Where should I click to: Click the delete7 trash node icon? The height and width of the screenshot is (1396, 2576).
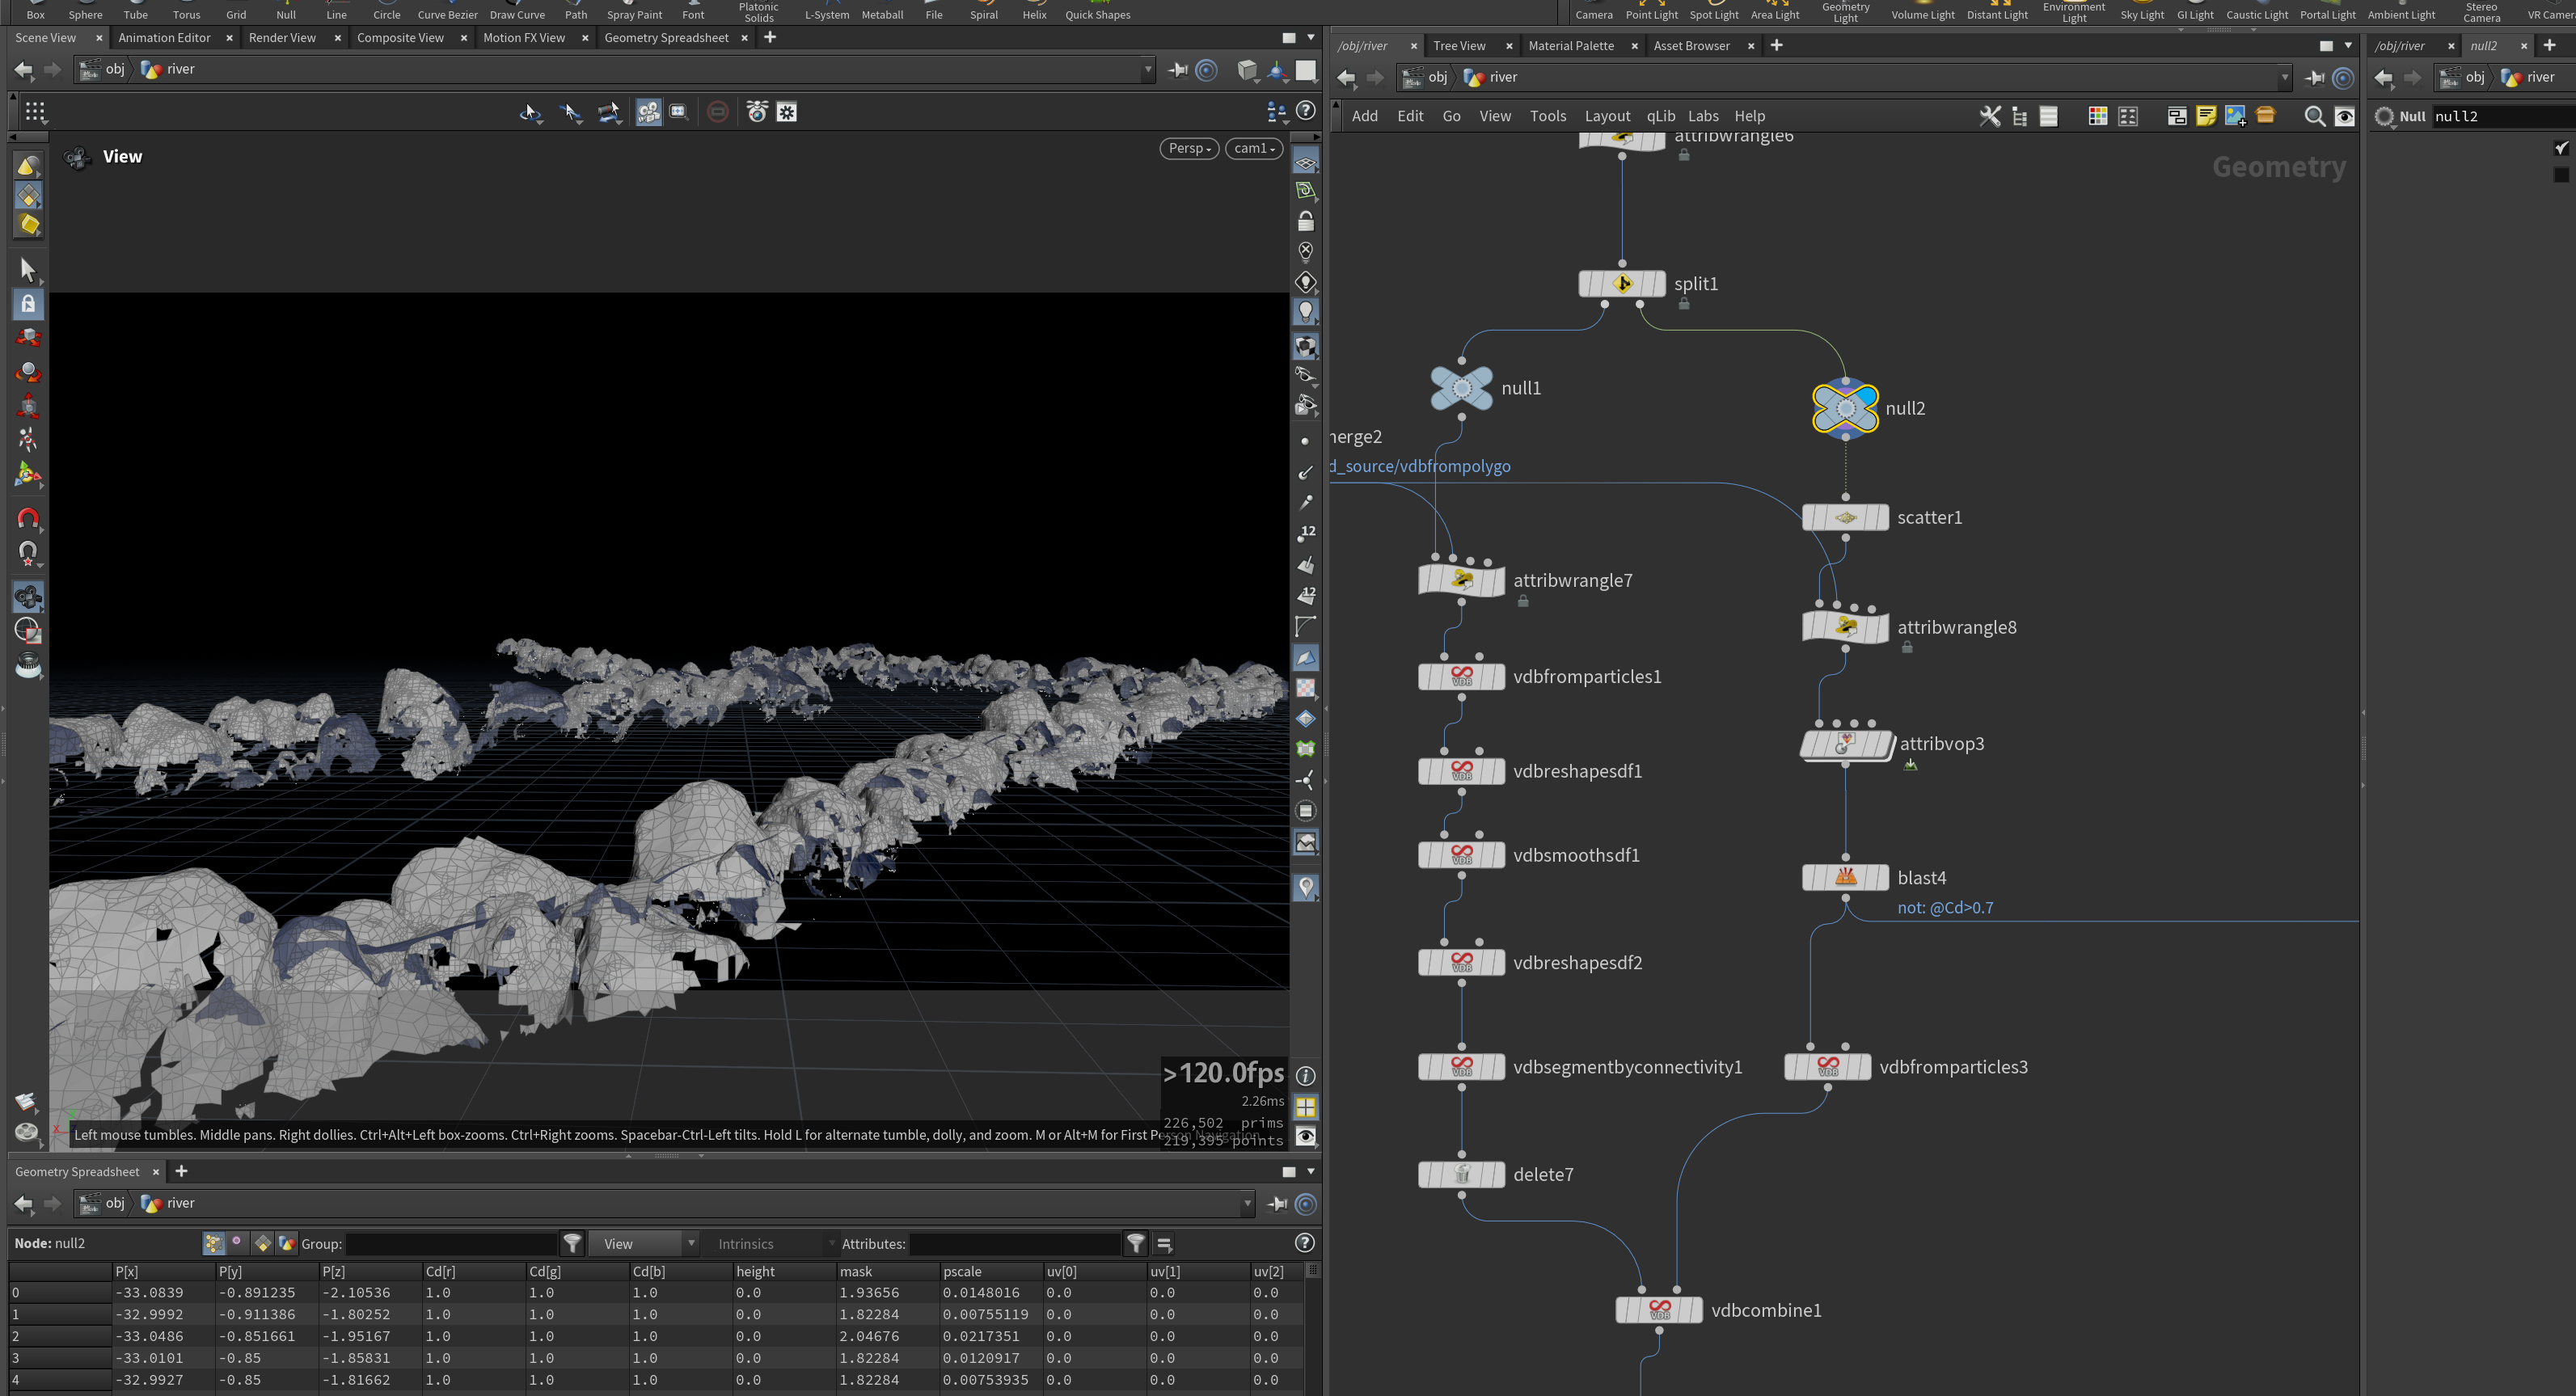[x=1461, y=1175]
